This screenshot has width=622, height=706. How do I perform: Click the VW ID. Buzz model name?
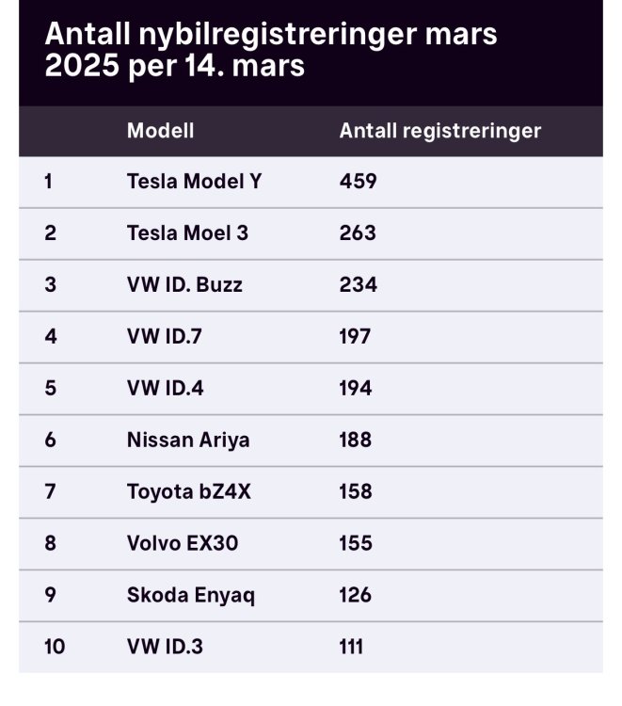point(184,284)
